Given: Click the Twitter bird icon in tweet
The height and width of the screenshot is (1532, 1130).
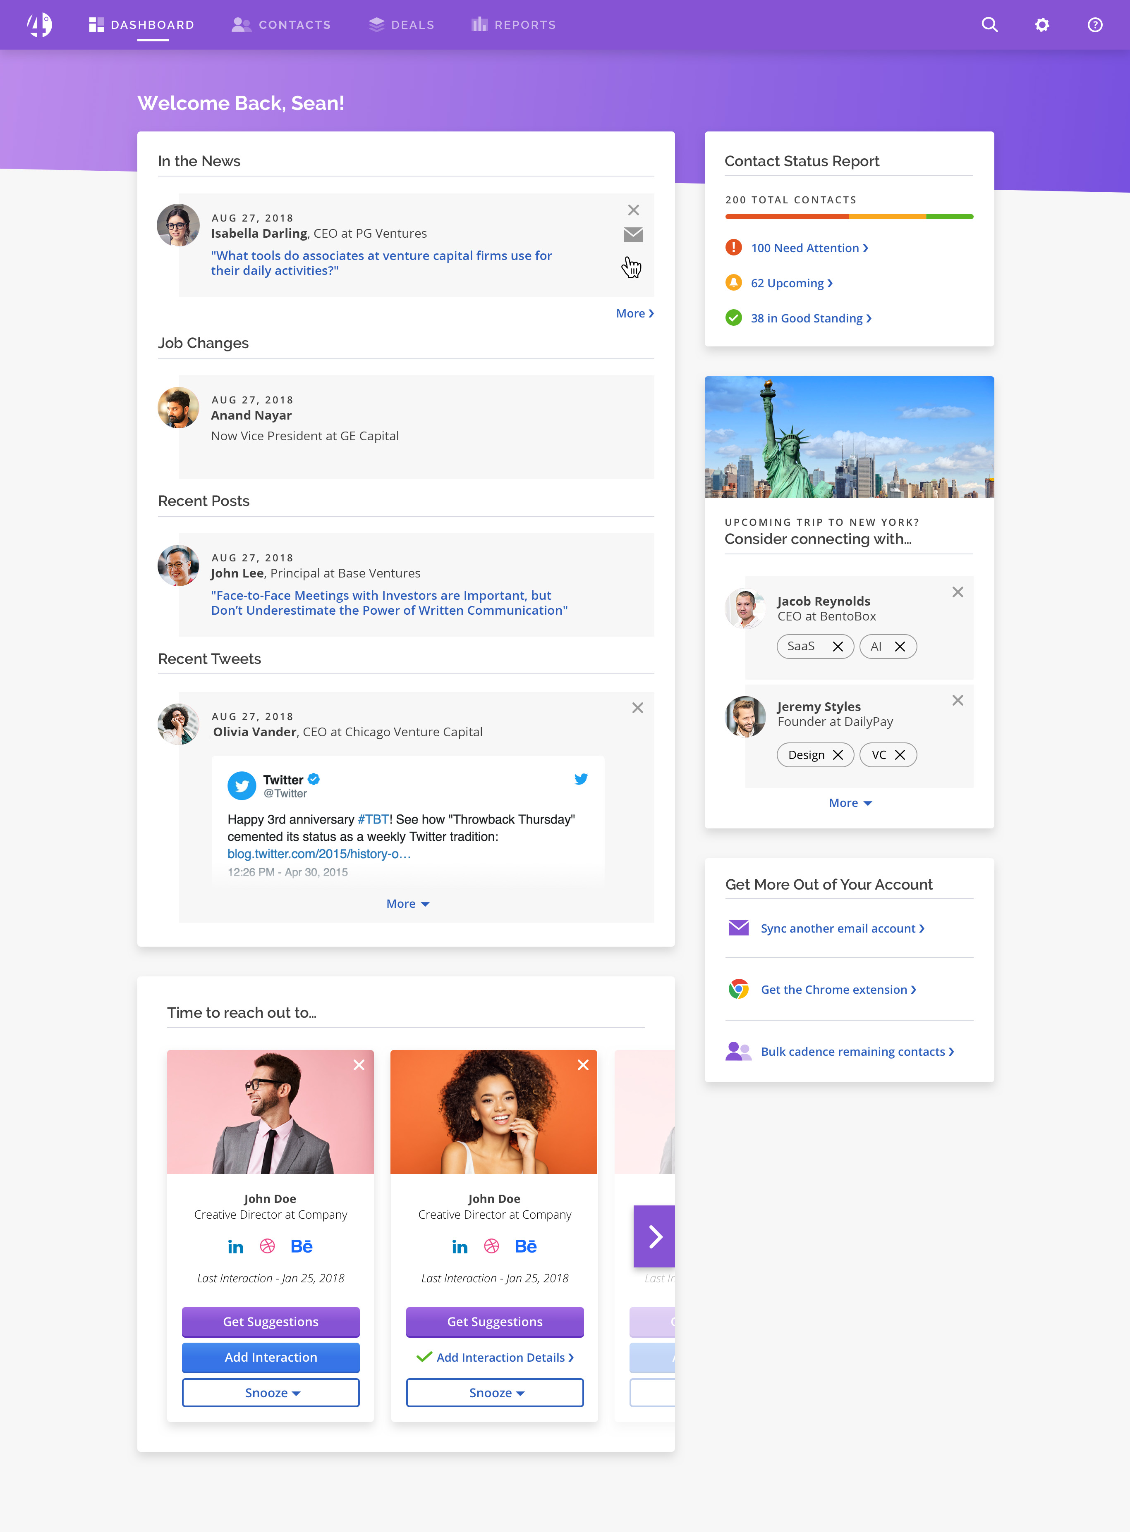Looking at the screenshot, I should pyautogui.click(x=581, y=779).
